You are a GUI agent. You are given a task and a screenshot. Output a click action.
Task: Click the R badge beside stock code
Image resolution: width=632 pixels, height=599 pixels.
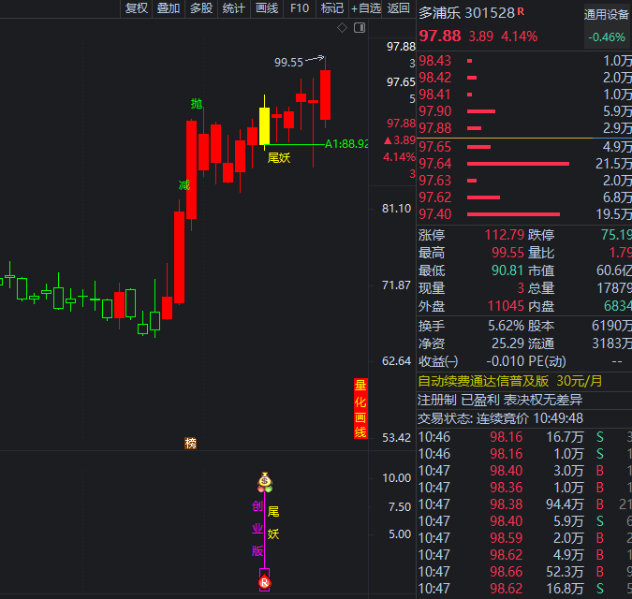tap(521, 11)
